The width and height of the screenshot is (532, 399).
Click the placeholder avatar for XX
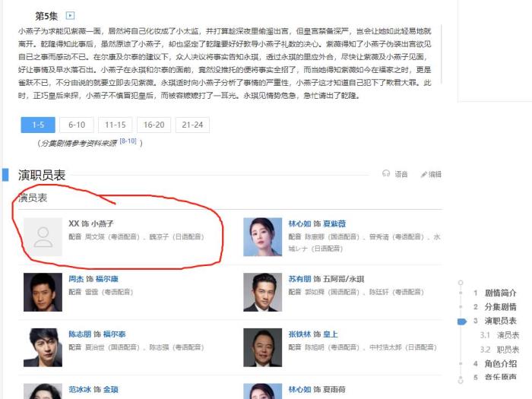(x=43, y=236)
